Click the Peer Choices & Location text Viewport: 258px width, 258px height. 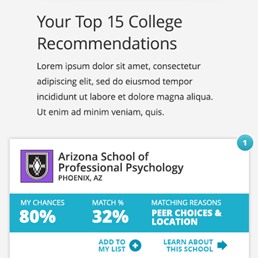pos(186,217)
